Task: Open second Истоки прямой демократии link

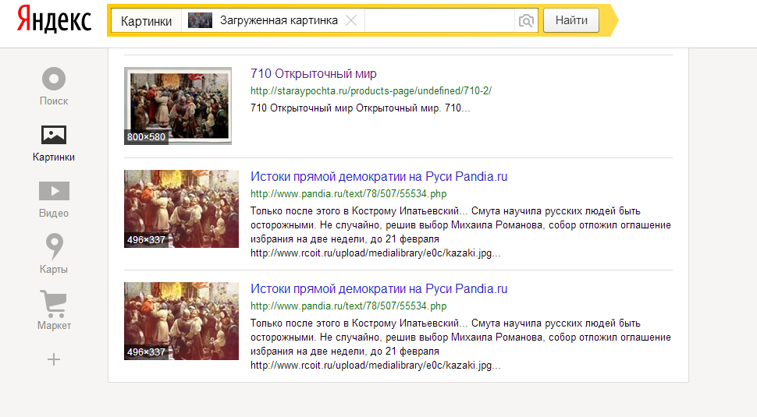Action: click(x=378, y=288)
